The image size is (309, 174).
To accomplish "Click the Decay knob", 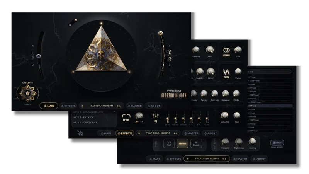I will (x=204, y=93).
